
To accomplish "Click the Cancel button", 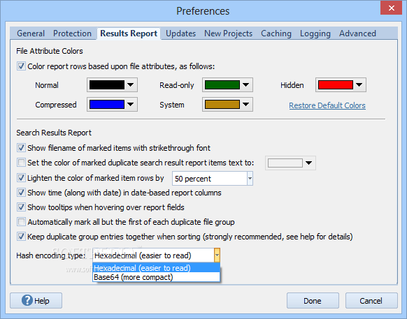I will [371, 301].
